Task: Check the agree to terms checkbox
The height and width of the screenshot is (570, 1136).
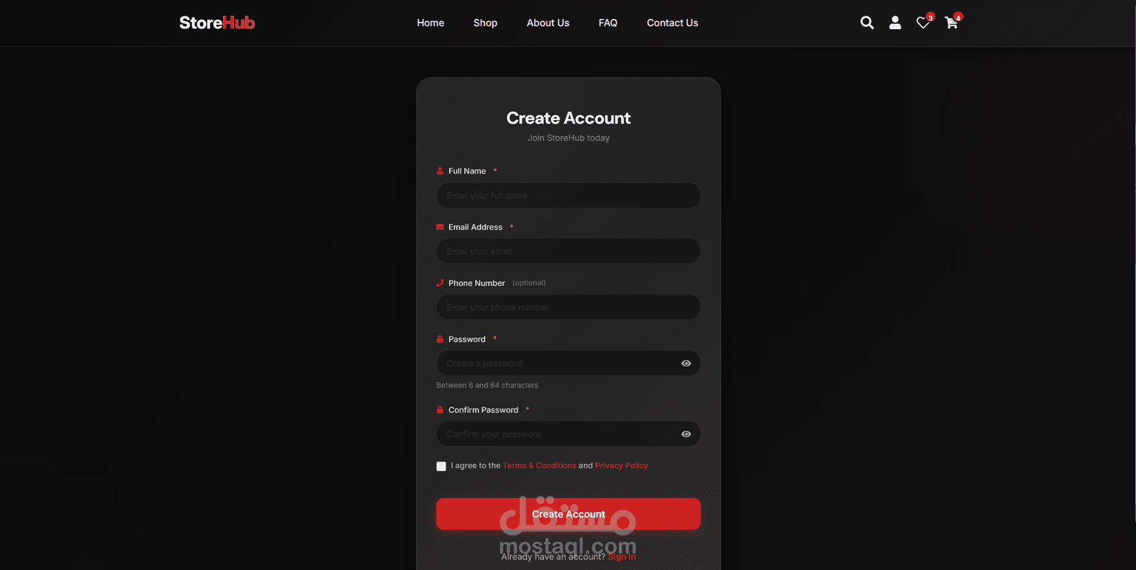Action: [441, 466]
